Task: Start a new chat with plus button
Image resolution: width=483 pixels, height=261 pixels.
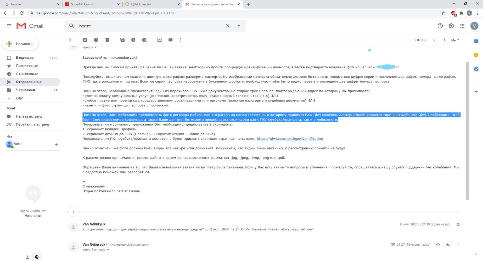Action: pyautogui.click(x=56, y=145)
